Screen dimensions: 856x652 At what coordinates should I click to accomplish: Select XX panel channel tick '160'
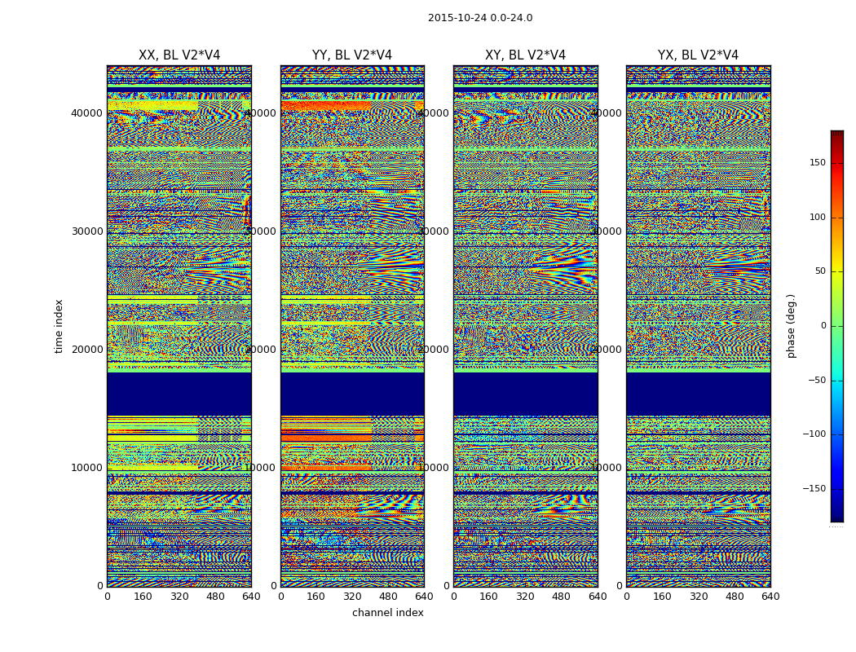(x=143, y=597)
